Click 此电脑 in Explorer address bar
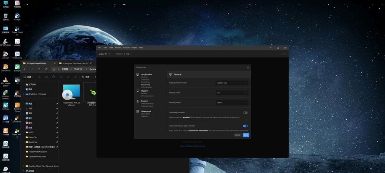 pyautogui.click(x=65, y=69)
